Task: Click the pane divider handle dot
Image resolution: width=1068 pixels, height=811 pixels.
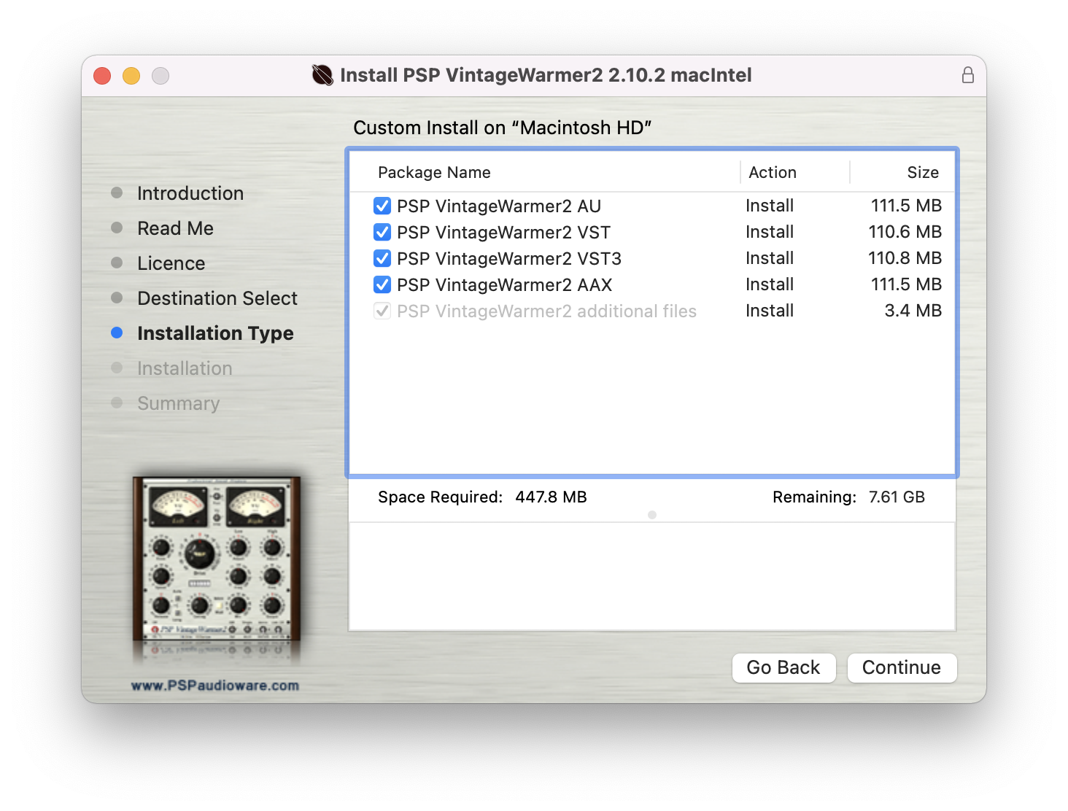Action: (x=652, y=515)
